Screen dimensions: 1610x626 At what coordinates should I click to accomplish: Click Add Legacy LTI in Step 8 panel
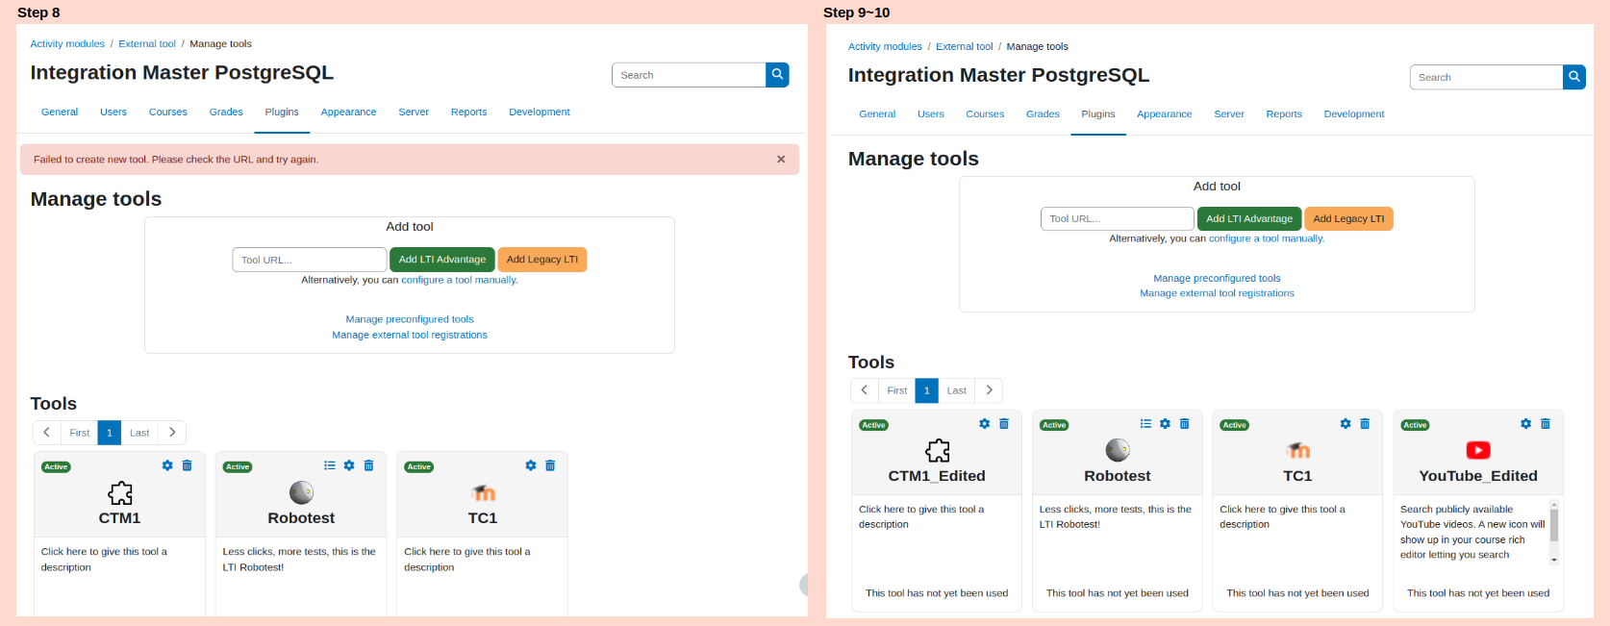coord(542,260)
